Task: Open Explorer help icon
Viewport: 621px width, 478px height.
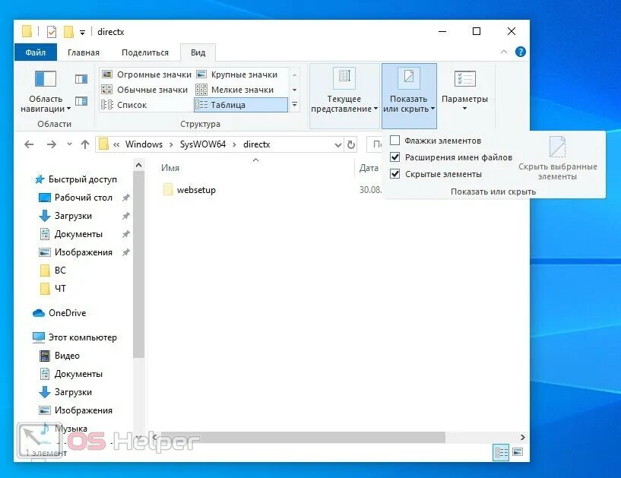Action: point(521,52)
